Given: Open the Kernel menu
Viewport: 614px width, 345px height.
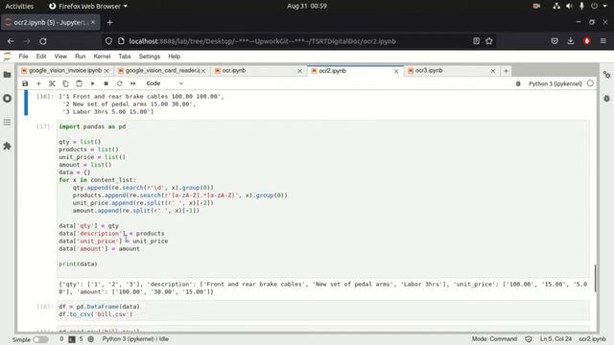Looking at the screenshot, I should (x=102, y=57).
